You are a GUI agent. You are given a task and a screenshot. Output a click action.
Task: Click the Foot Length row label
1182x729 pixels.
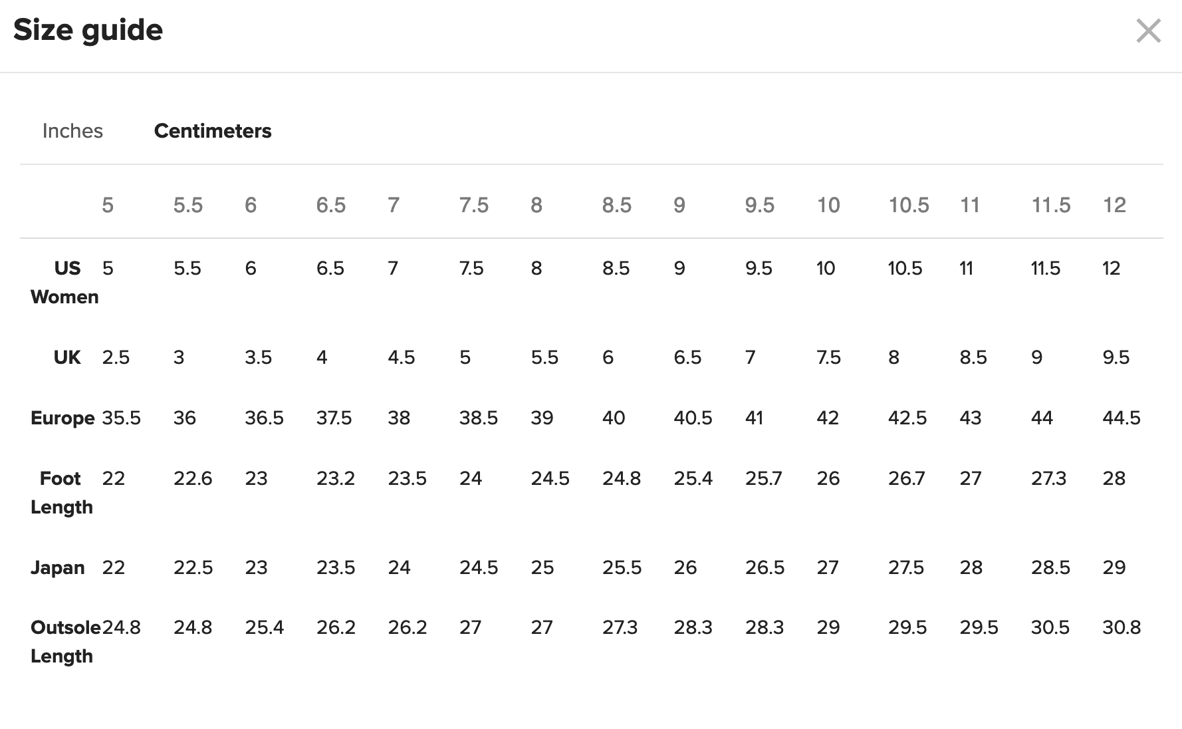(x=61, y=493)
